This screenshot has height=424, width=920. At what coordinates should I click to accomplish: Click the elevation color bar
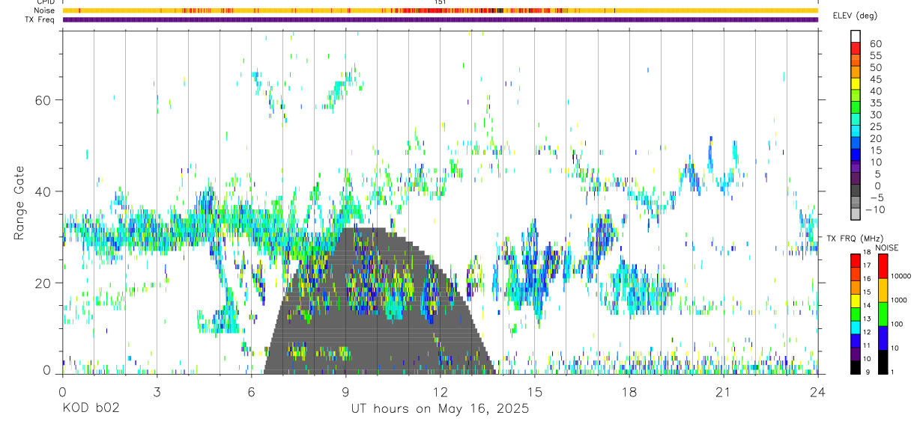856,125
